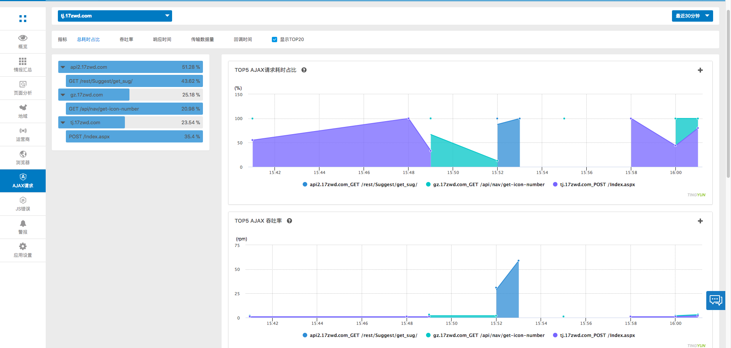Toggle tj.17zwd.com POST series in the 吞吐率 chart legend

(x=594, y=335)
